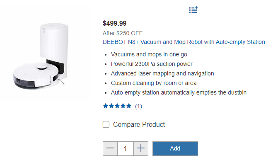Add the DEEBOT N8+ to cart
The width and height of the screenshot is (273, 160).
175,148
